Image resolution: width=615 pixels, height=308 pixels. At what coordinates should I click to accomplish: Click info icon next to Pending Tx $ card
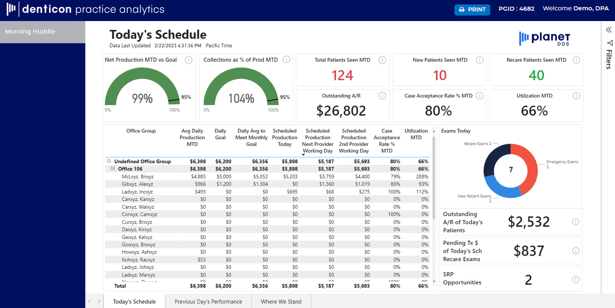pos(575,251)
